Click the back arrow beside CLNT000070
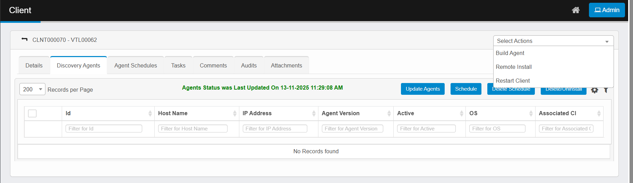Screen dimensions: 633x183 (x=24, y=39)
